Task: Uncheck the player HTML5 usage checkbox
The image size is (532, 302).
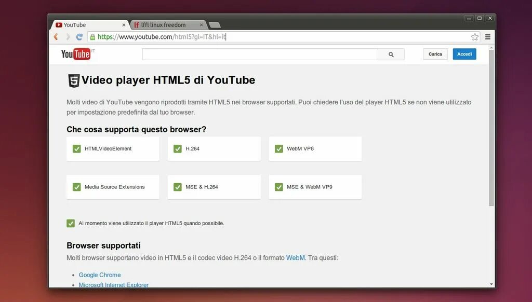Action: pyautogui.click(x=71, y=223)
